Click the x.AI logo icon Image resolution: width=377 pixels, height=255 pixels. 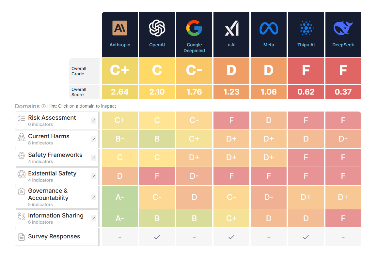pos(231,28)
